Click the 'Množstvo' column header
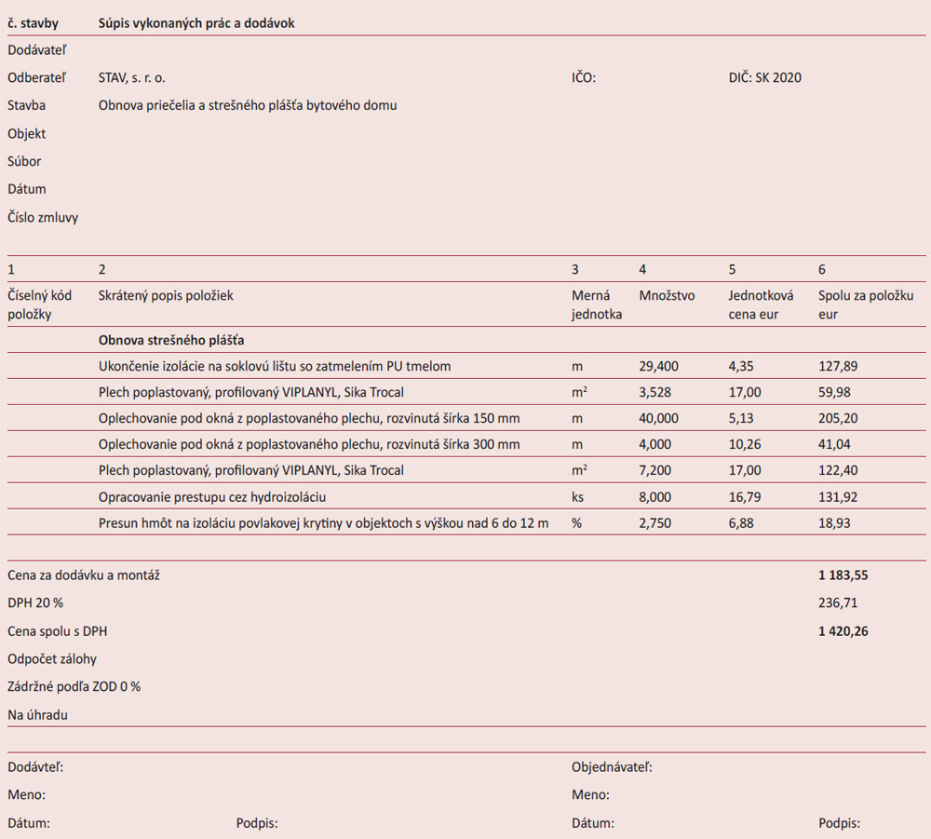The image size is (931, 839). tap(667, 296)
